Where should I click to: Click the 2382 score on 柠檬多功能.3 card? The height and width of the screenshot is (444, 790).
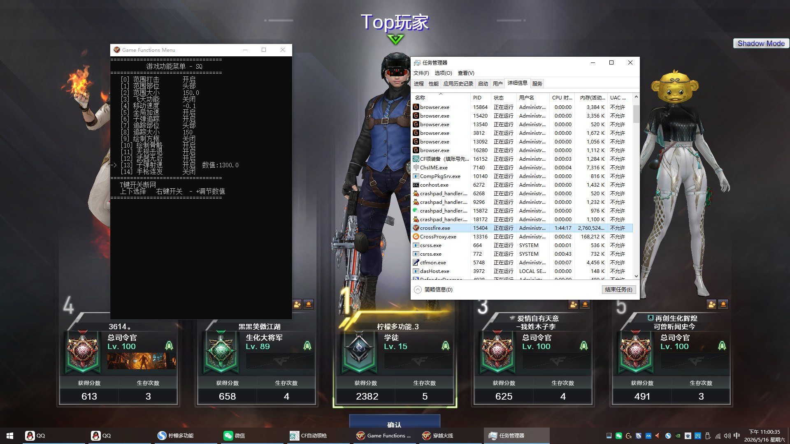click(367, 396)
